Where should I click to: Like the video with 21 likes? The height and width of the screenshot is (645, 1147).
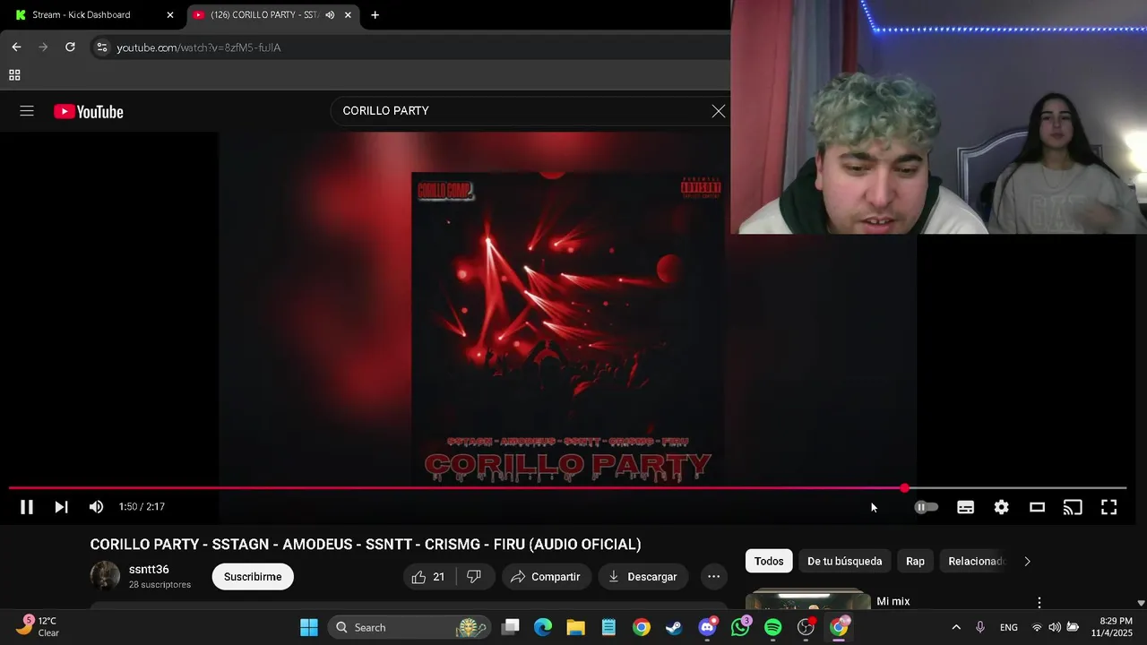point(429,577)
